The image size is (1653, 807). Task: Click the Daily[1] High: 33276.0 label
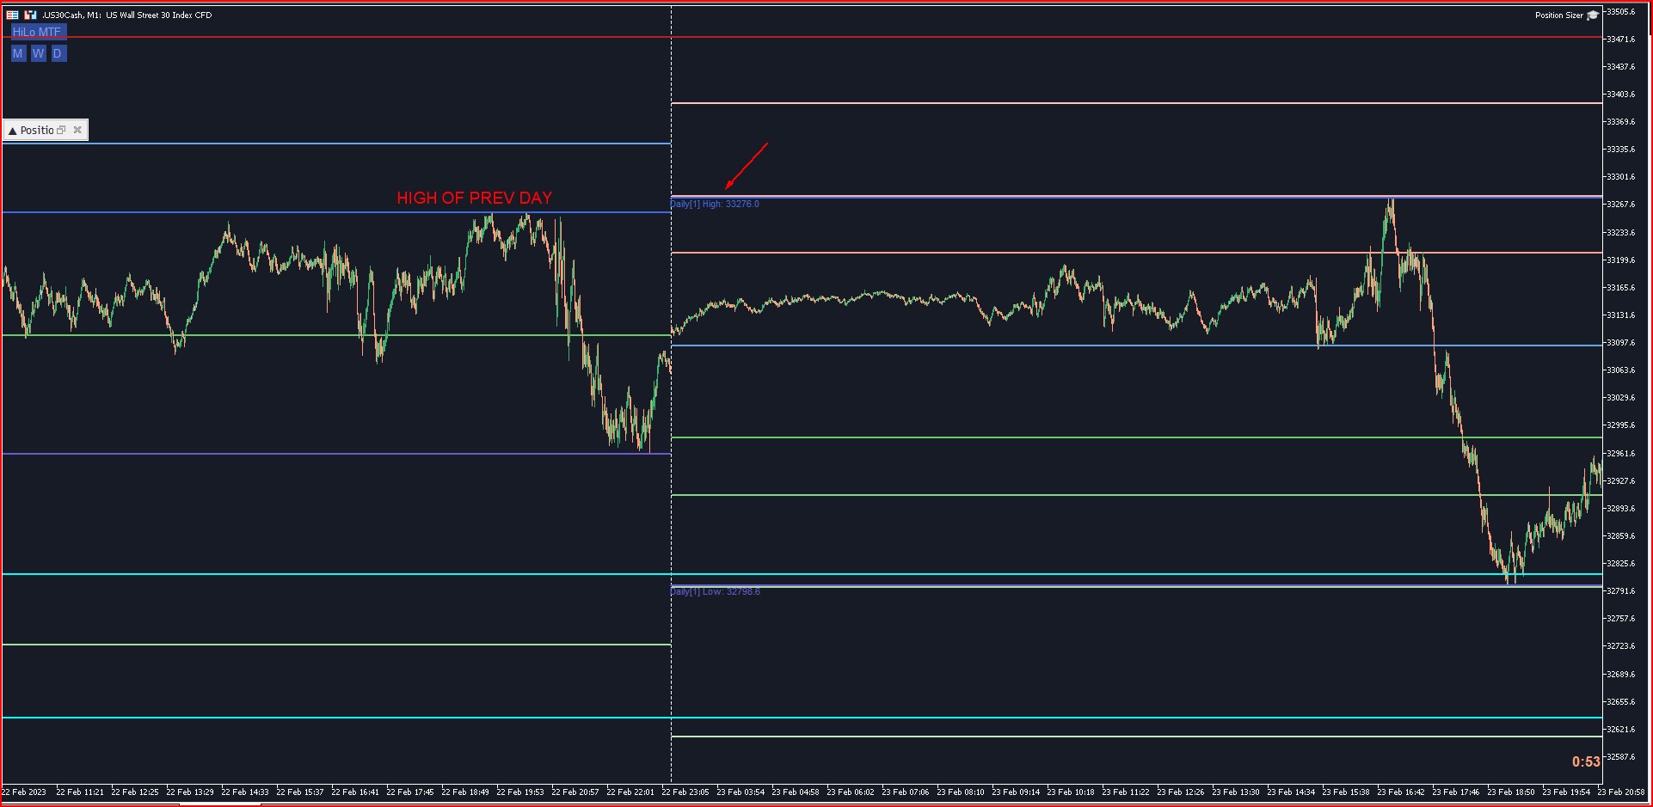pos(715,204)
